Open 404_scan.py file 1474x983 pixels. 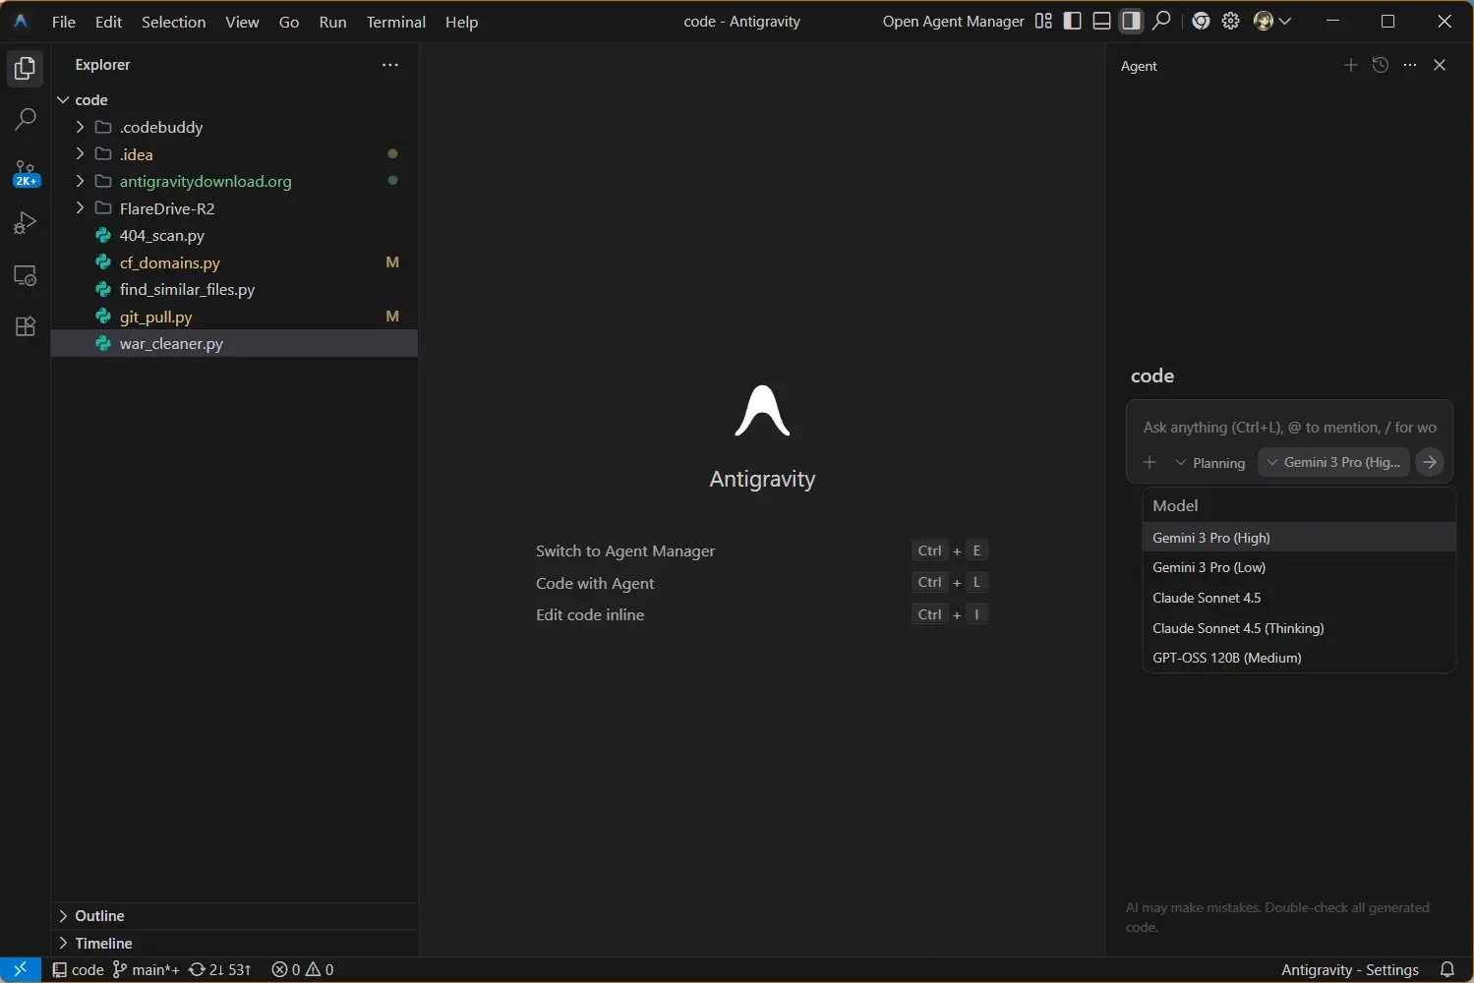pos(234,236)
